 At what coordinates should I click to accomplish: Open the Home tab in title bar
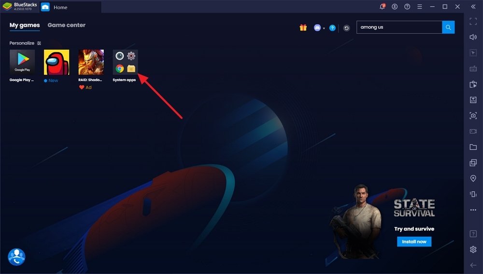(x=70, y=7)
